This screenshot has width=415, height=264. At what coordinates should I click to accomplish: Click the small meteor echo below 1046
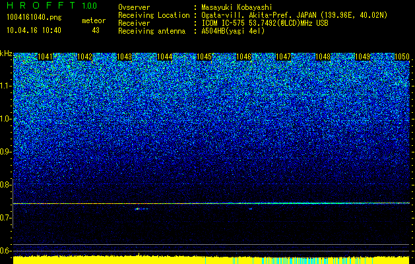(x=250, y=209)
